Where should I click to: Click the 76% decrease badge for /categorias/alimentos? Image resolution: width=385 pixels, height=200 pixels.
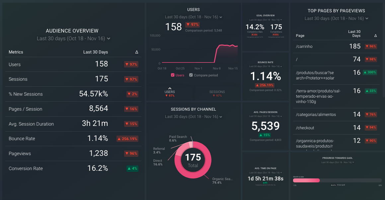(x=371, y=115)
